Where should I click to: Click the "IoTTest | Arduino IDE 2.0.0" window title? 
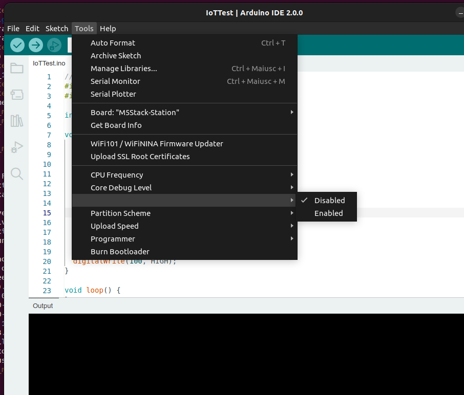pyautogui.click(x=254, y=13)
